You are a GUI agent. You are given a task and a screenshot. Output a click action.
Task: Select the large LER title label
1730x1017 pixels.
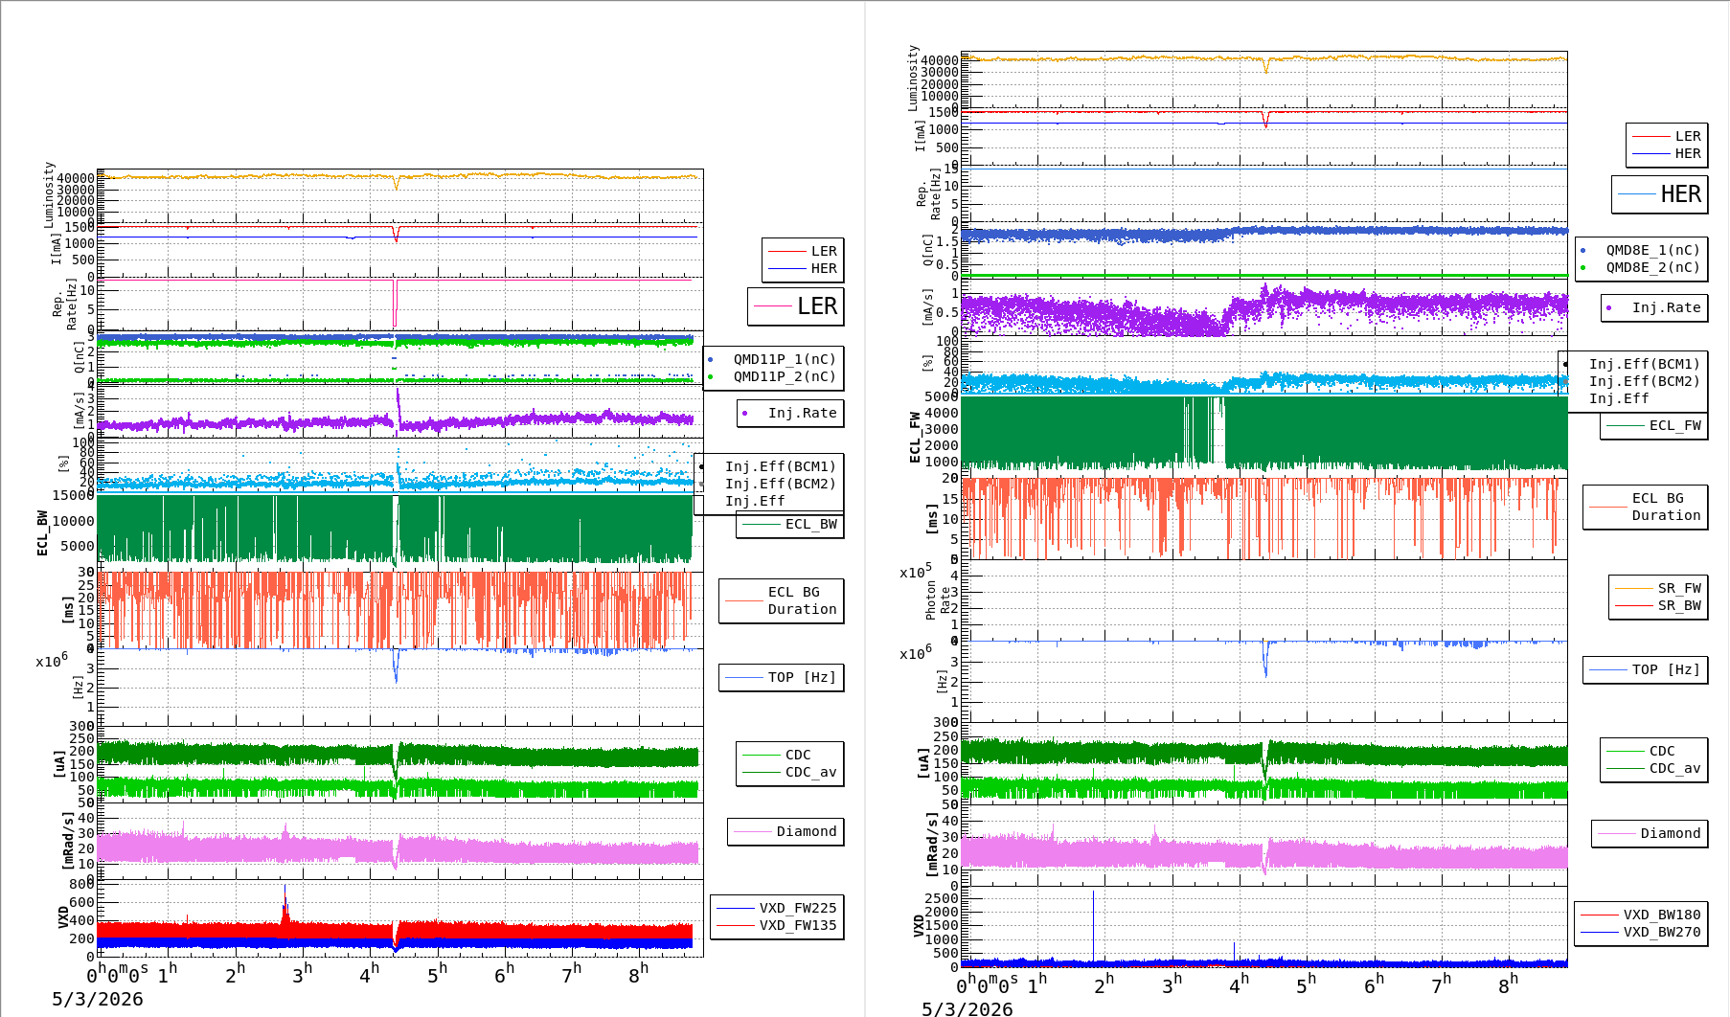(x=796, y=306)
